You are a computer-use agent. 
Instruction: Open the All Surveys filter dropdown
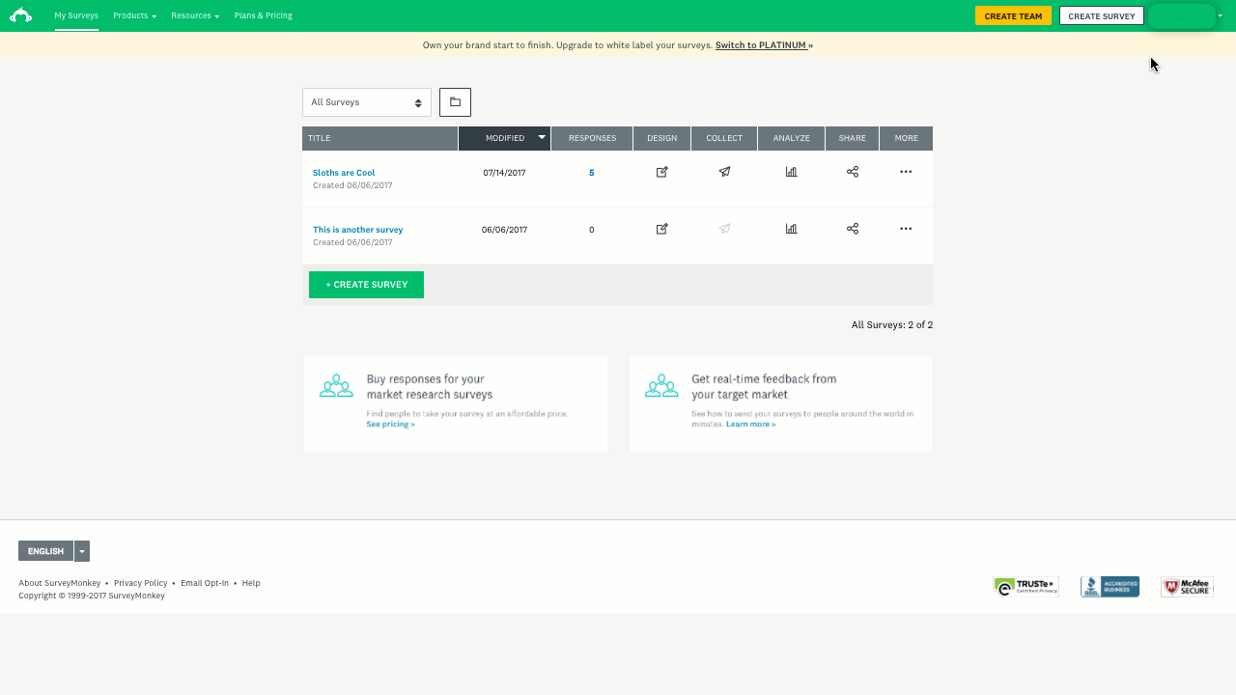pyautogui.click(x=366, y=102)
